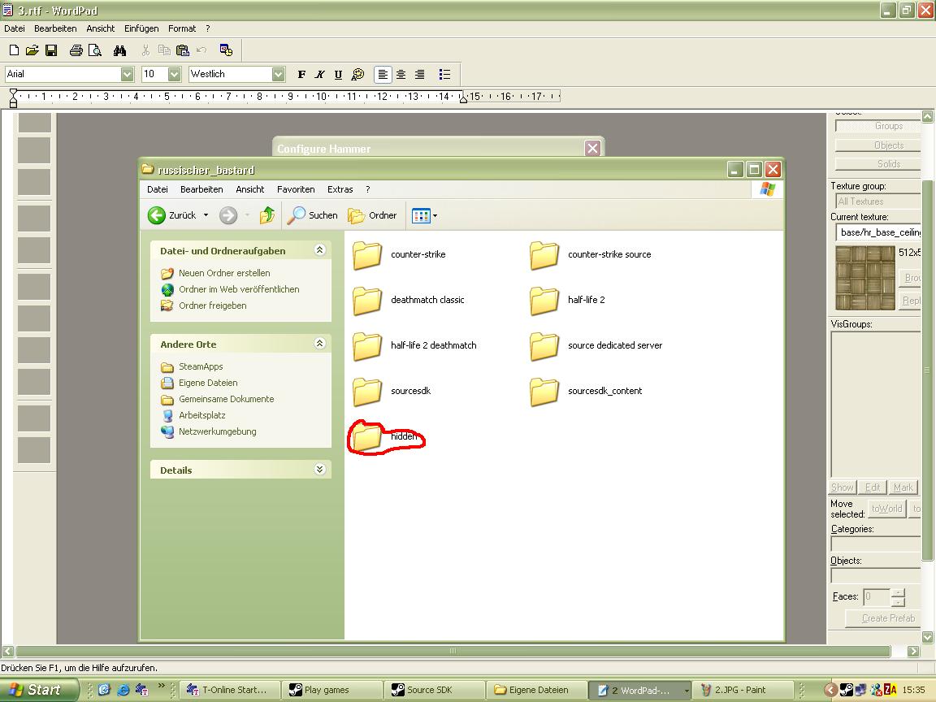
Task: Cut selection with the scissors icon
Action: tap(145, 50)
